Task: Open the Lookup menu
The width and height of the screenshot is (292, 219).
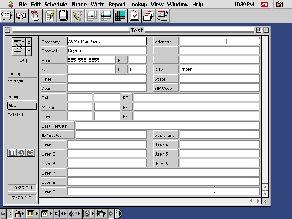Action: pos(138,5)
